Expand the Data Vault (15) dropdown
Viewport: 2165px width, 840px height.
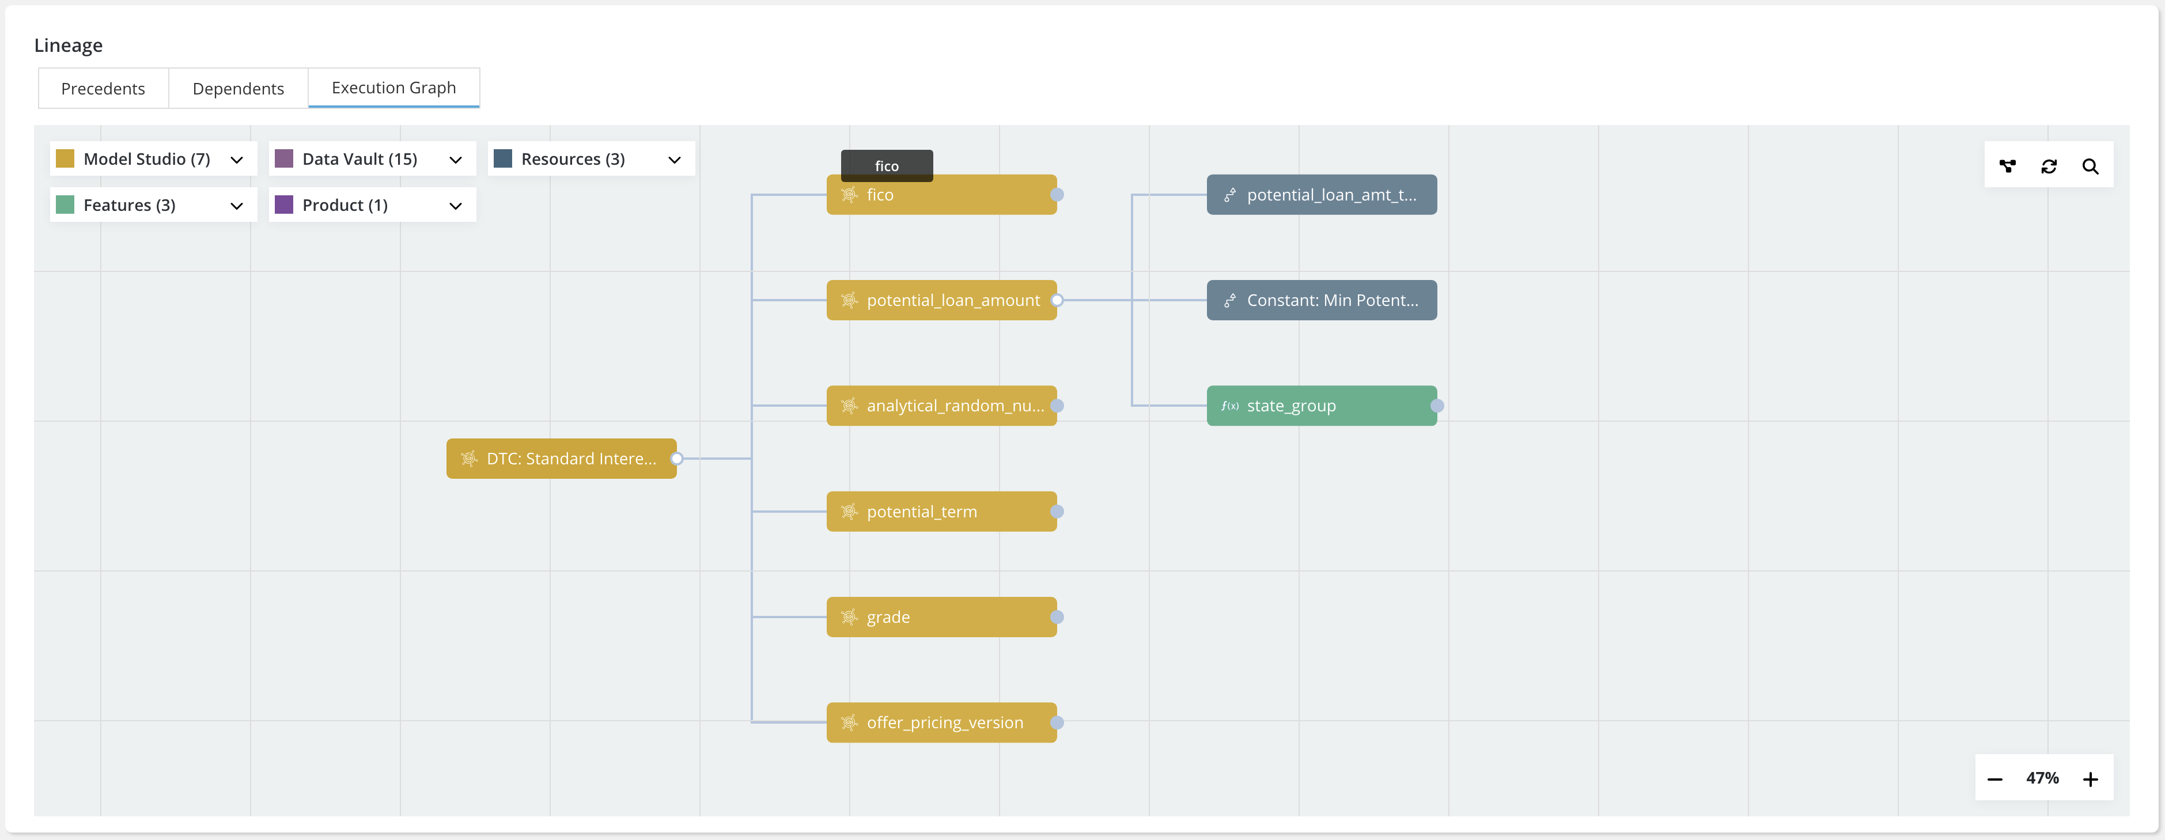pyautogui.click(x=455, y=159)
